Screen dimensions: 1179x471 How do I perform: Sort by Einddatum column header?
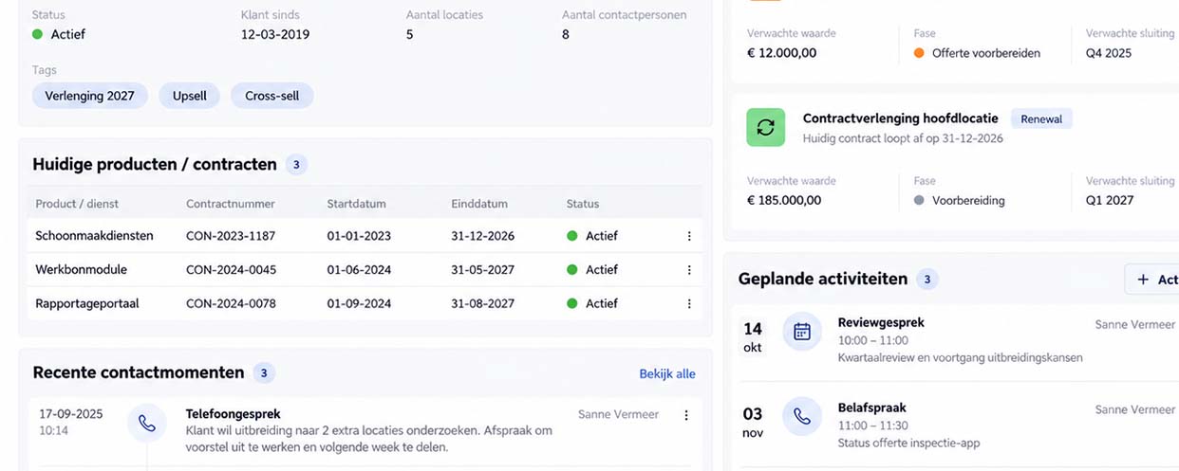coord(479,204)
